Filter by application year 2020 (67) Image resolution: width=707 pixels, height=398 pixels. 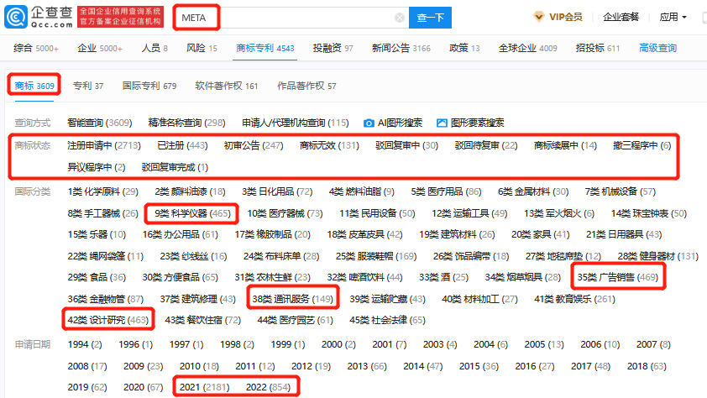143,387
